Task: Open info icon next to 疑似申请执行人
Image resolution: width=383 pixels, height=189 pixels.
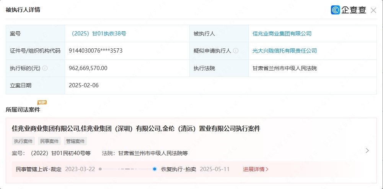Action: 235,51
